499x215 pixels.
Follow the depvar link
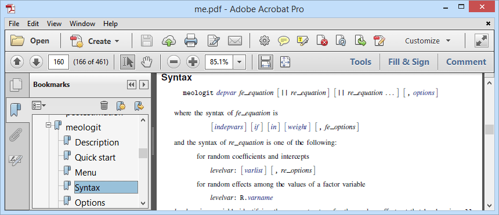(226, 93)
